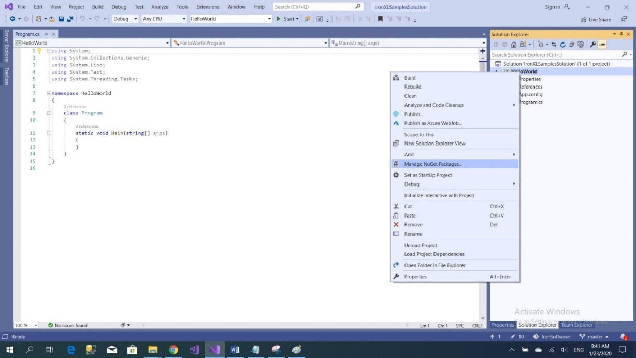The image size is (636, 358).
Task: Open Microsoft Edge from the taskbar
Action: 71,350
